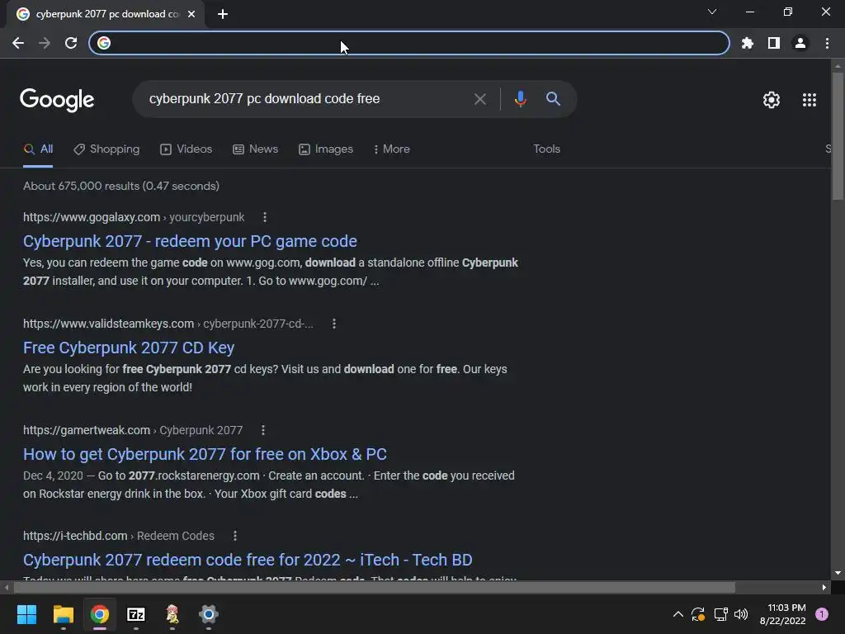The height and width of the screenshot is (634, 845).
Task: Open 7-Zip from the taskbar
Action: point(136,614)
